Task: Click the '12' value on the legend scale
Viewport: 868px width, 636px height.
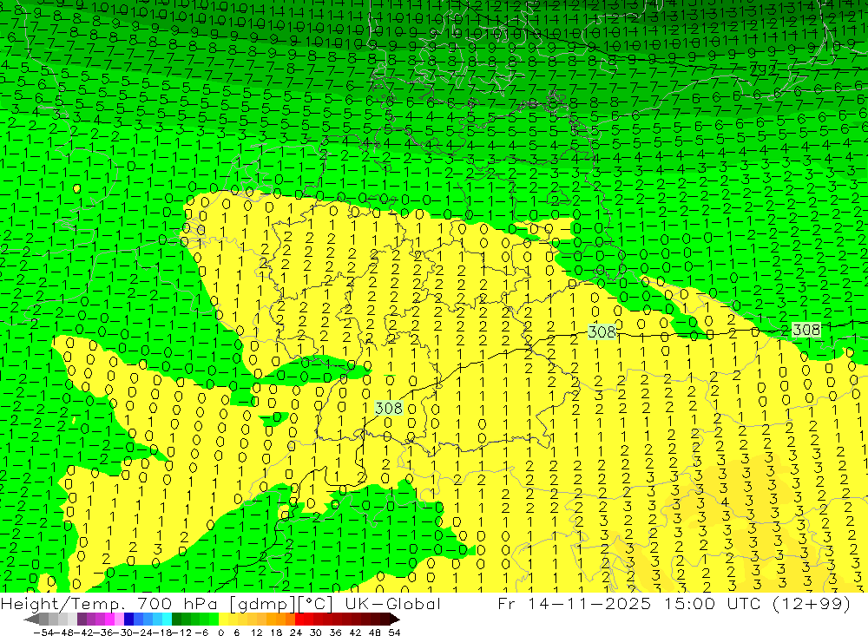Action: (x=256, y=633)
